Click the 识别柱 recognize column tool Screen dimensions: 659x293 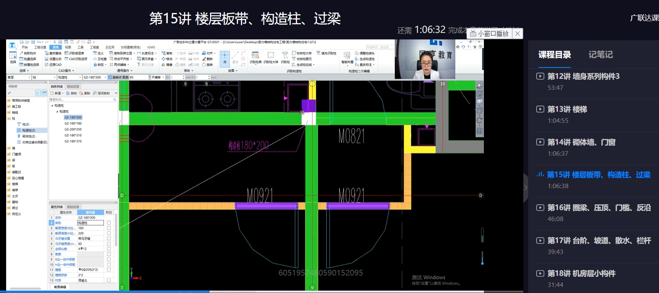285,58
